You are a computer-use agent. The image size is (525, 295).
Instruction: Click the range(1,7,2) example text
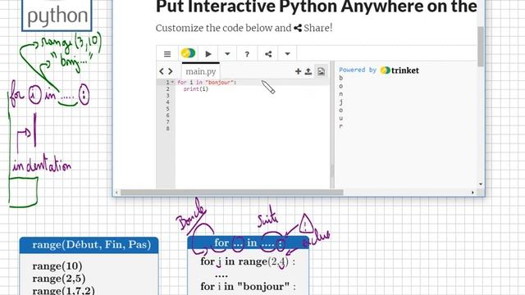click(x=64, y=290)
